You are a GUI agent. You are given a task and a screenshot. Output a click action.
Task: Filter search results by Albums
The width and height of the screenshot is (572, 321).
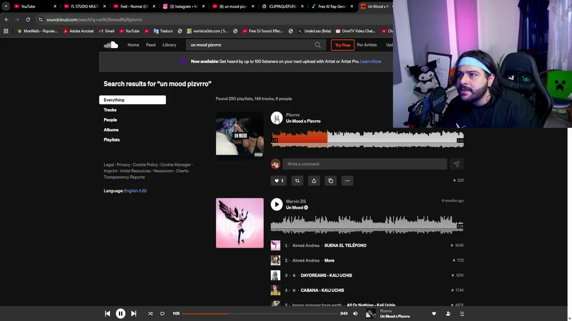111,130
